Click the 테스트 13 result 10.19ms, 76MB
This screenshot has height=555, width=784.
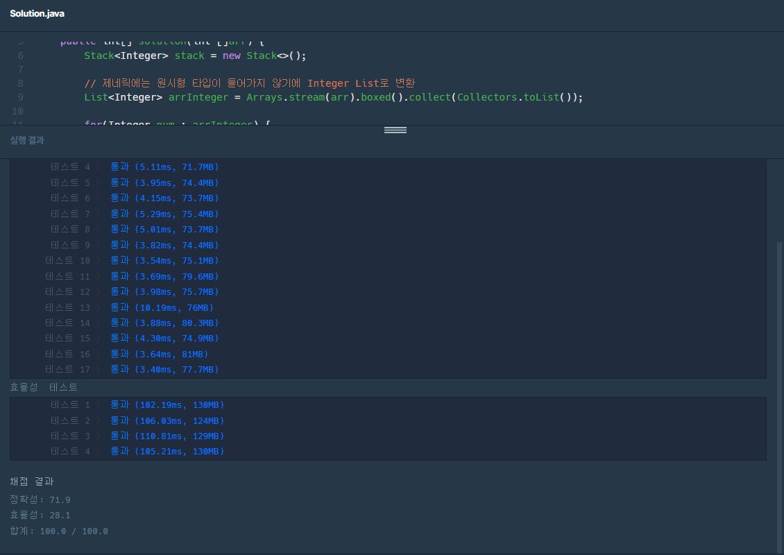coord(162,307)
